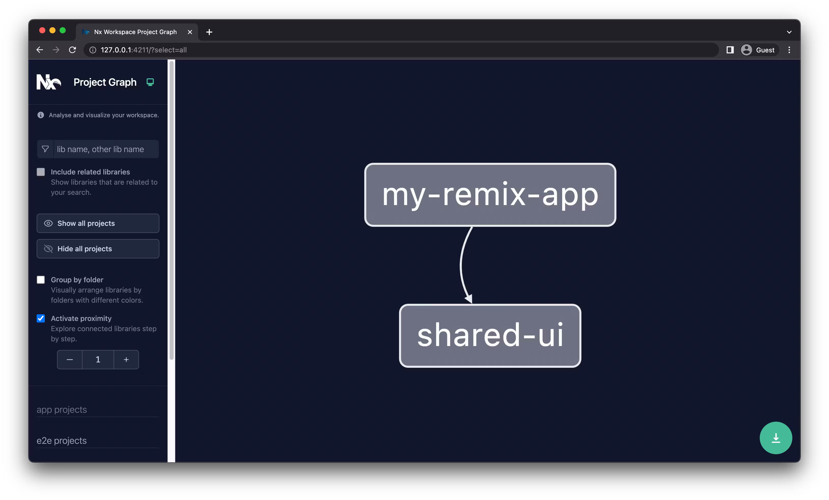The height and width of the screenshot is (500, 829).
Task: Toggle the theme monitor icon next to Project Graph
Action: pos(150,82)
